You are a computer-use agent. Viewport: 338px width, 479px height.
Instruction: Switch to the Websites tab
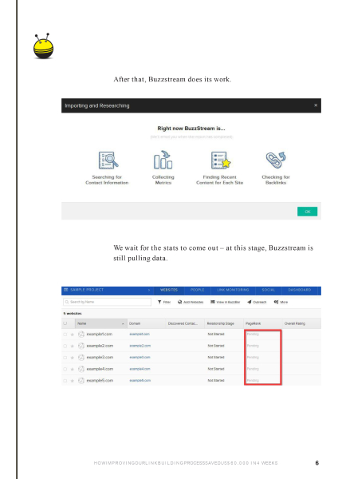click(x=169, y=290)
